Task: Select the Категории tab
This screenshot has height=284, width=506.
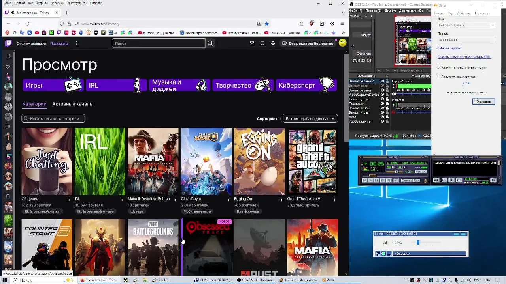Action: 34,104
